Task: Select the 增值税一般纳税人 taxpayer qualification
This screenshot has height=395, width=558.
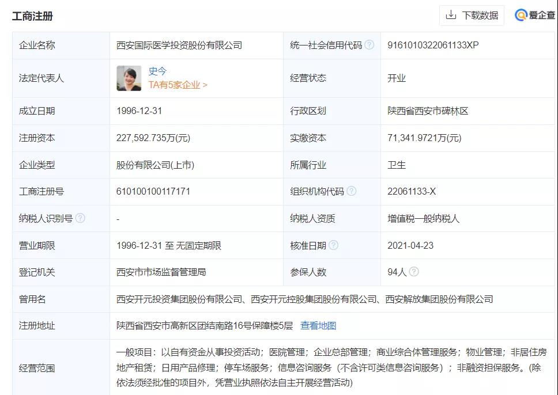Action: coord(424,218)
